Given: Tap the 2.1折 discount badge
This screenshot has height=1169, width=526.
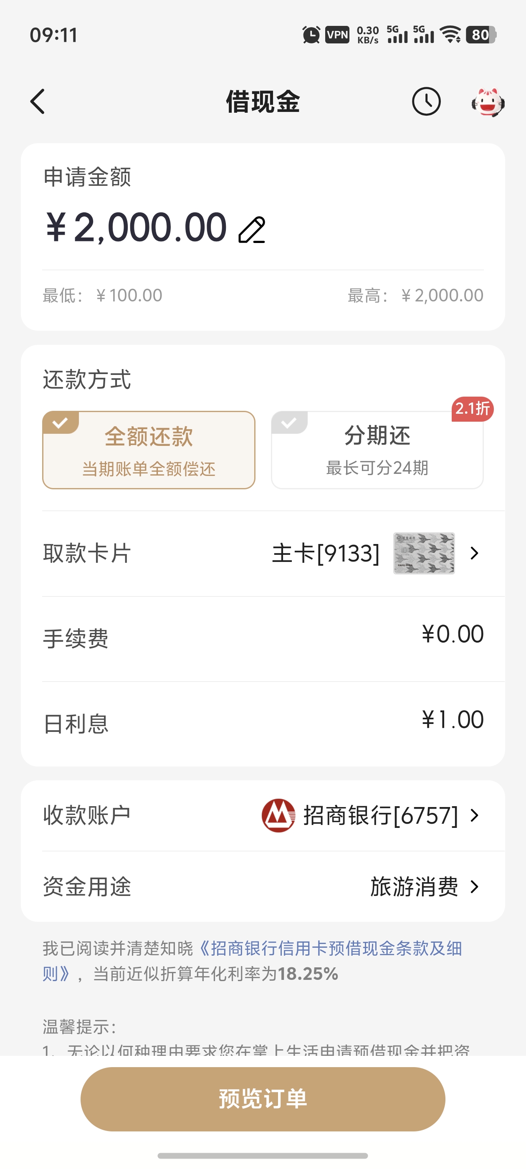Looking at the screenshot, I should pyautogui.click(x=473, y=409).
